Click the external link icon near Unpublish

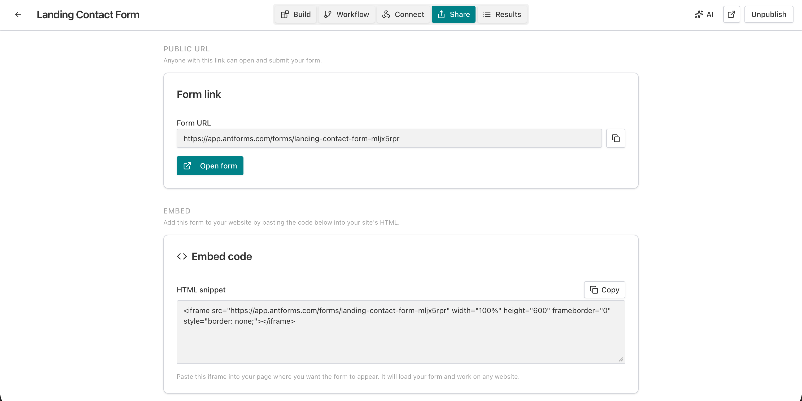[731, 14]
